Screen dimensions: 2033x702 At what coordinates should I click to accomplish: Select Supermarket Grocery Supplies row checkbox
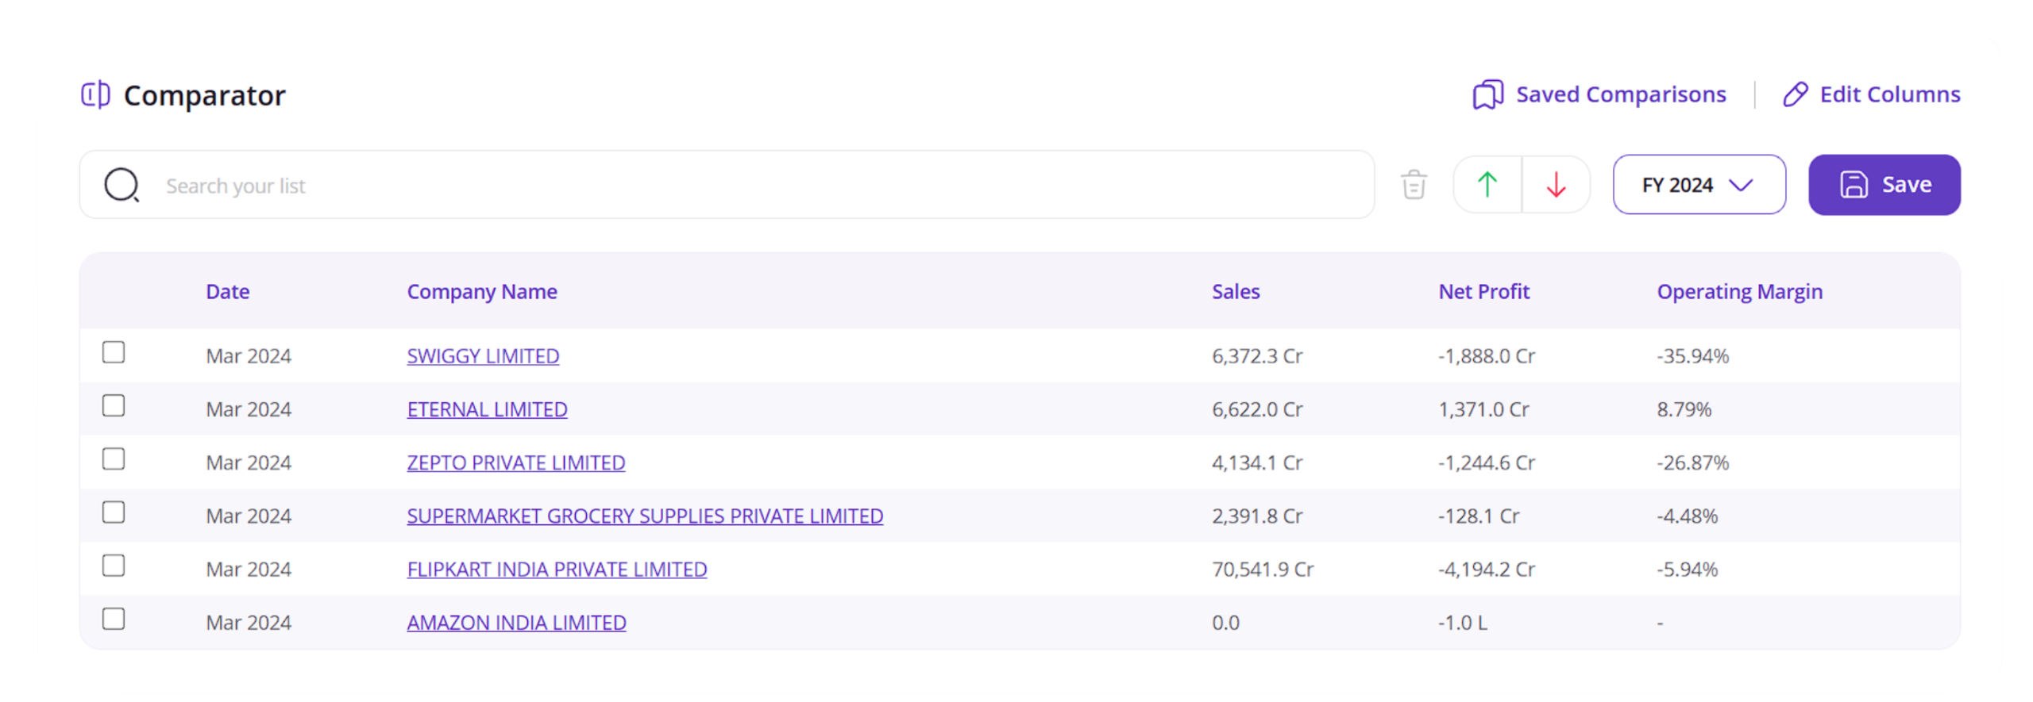coord(114,512)
